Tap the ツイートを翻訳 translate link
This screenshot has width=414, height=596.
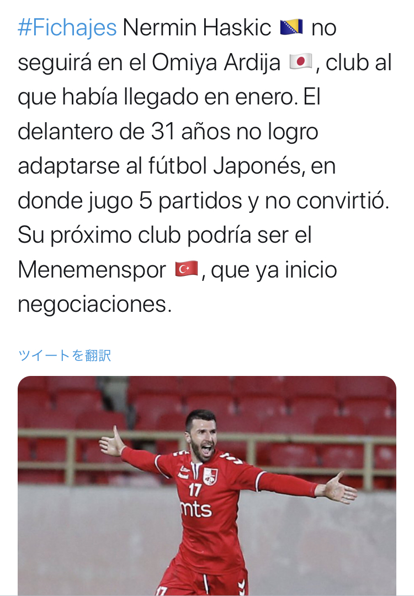[65, 356]
